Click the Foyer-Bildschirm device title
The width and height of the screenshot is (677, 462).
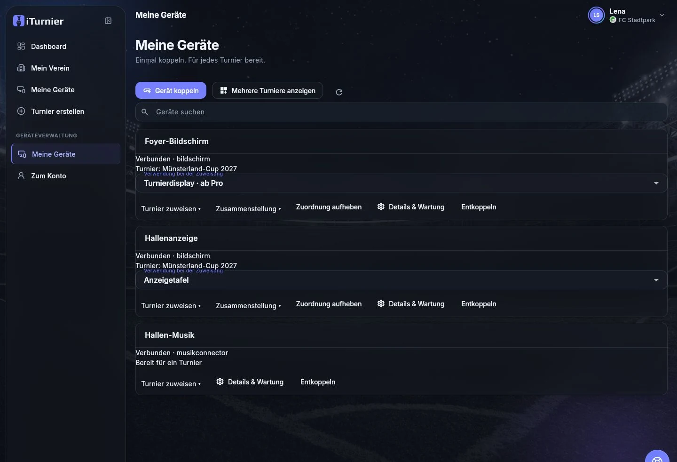[x=177, y=141]
